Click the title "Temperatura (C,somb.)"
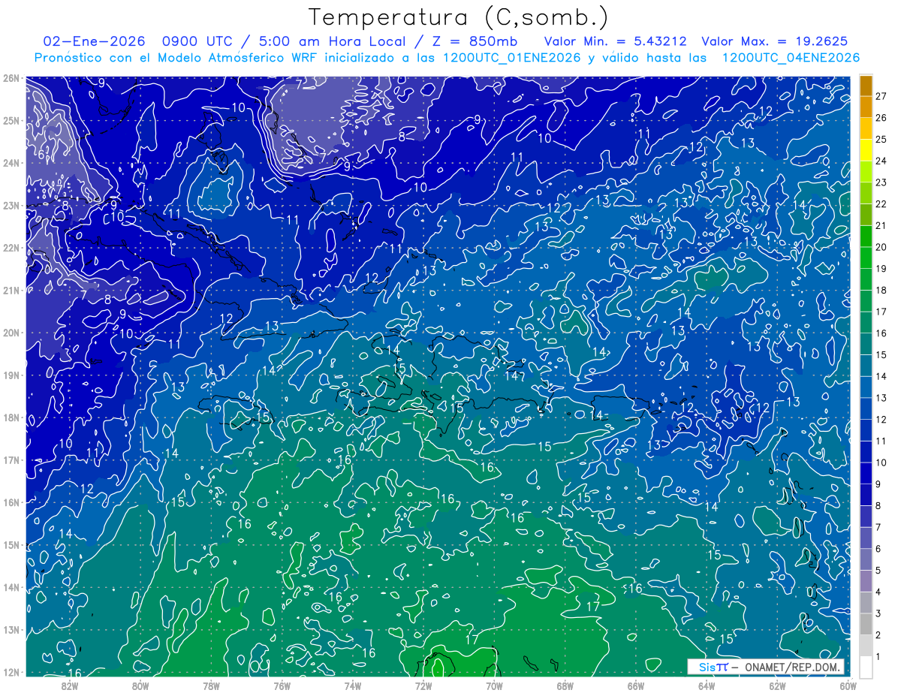 coord(459,17)
